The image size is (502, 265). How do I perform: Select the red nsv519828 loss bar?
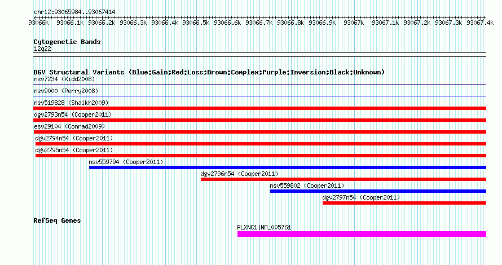click(x=259, y=108)
